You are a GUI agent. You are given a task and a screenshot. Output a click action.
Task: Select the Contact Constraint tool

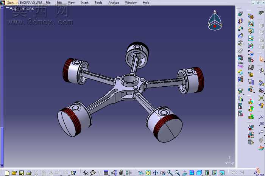point(240,21)
